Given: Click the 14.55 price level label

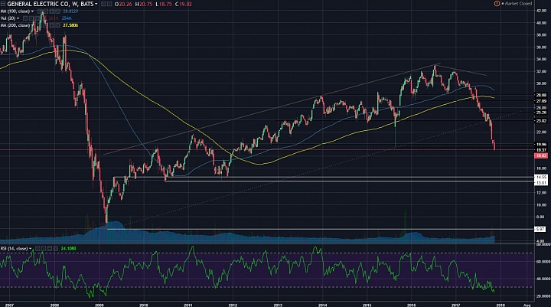Looking at the screenshot, I should pyautogui.click(x=540, y=178).
